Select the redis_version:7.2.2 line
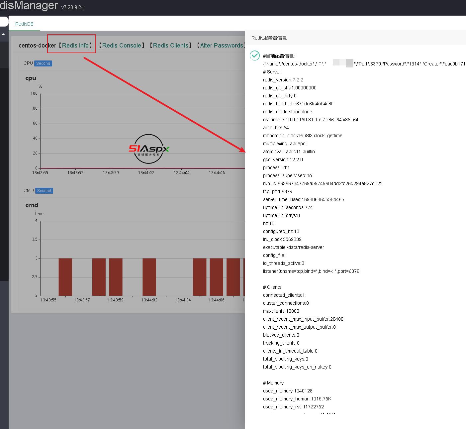 coord(283,80)
